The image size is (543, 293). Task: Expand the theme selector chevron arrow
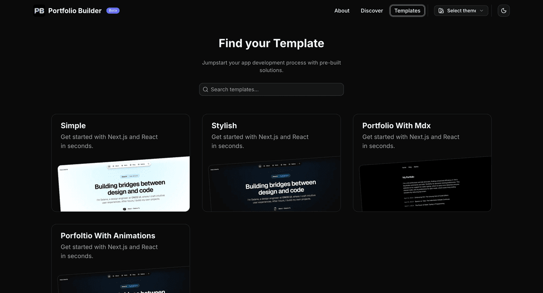[482, 11]
